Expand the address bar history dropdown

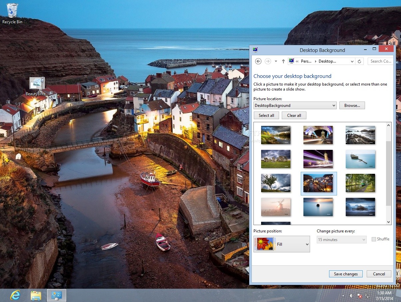[352, 61]
